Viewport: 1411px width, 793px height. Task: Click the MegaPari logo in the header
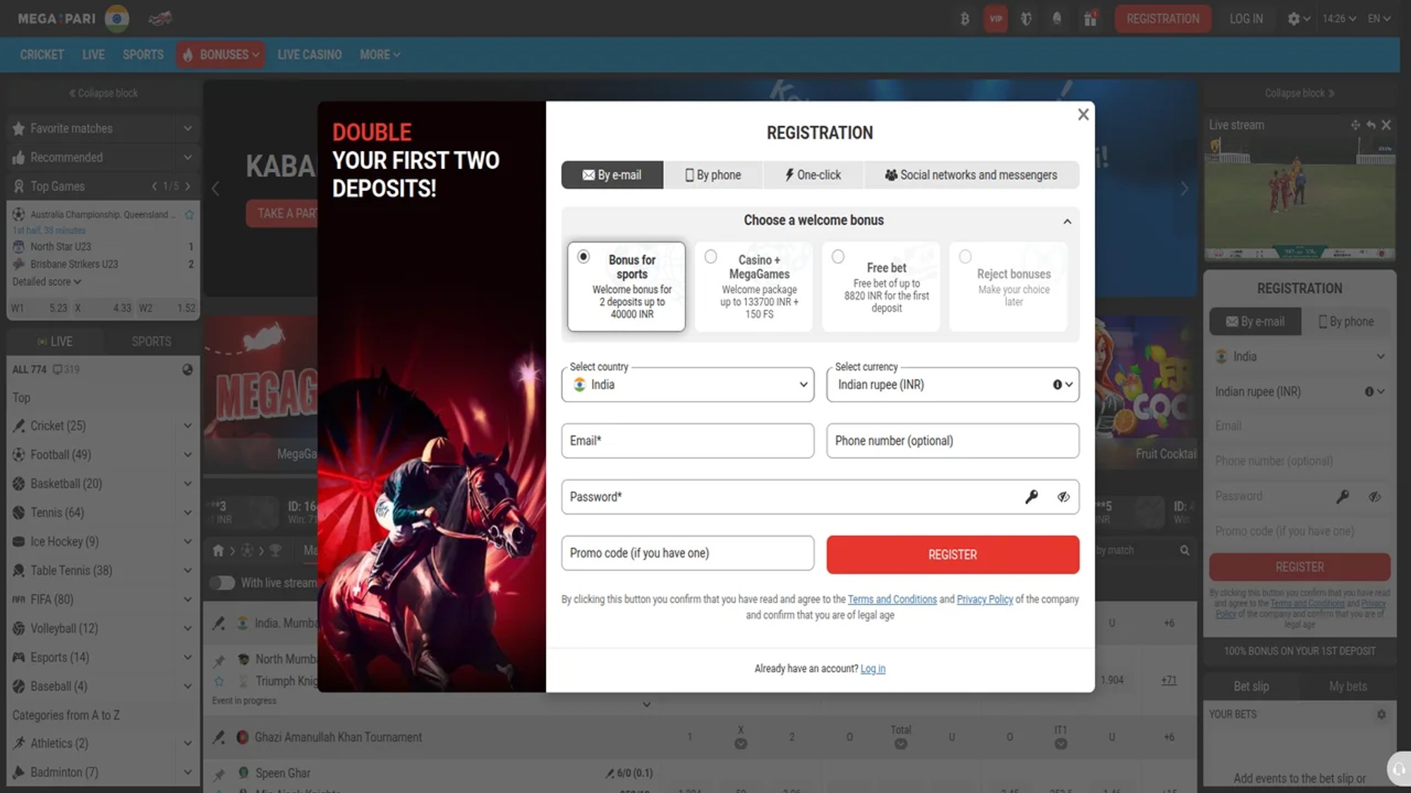[56, 19]
